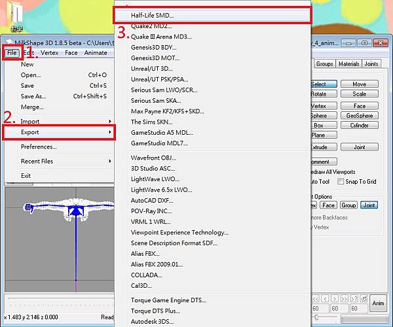This screenshot has height=327, width=393.
Task: Jump to first frame with << button
Action: pos(315,298)
